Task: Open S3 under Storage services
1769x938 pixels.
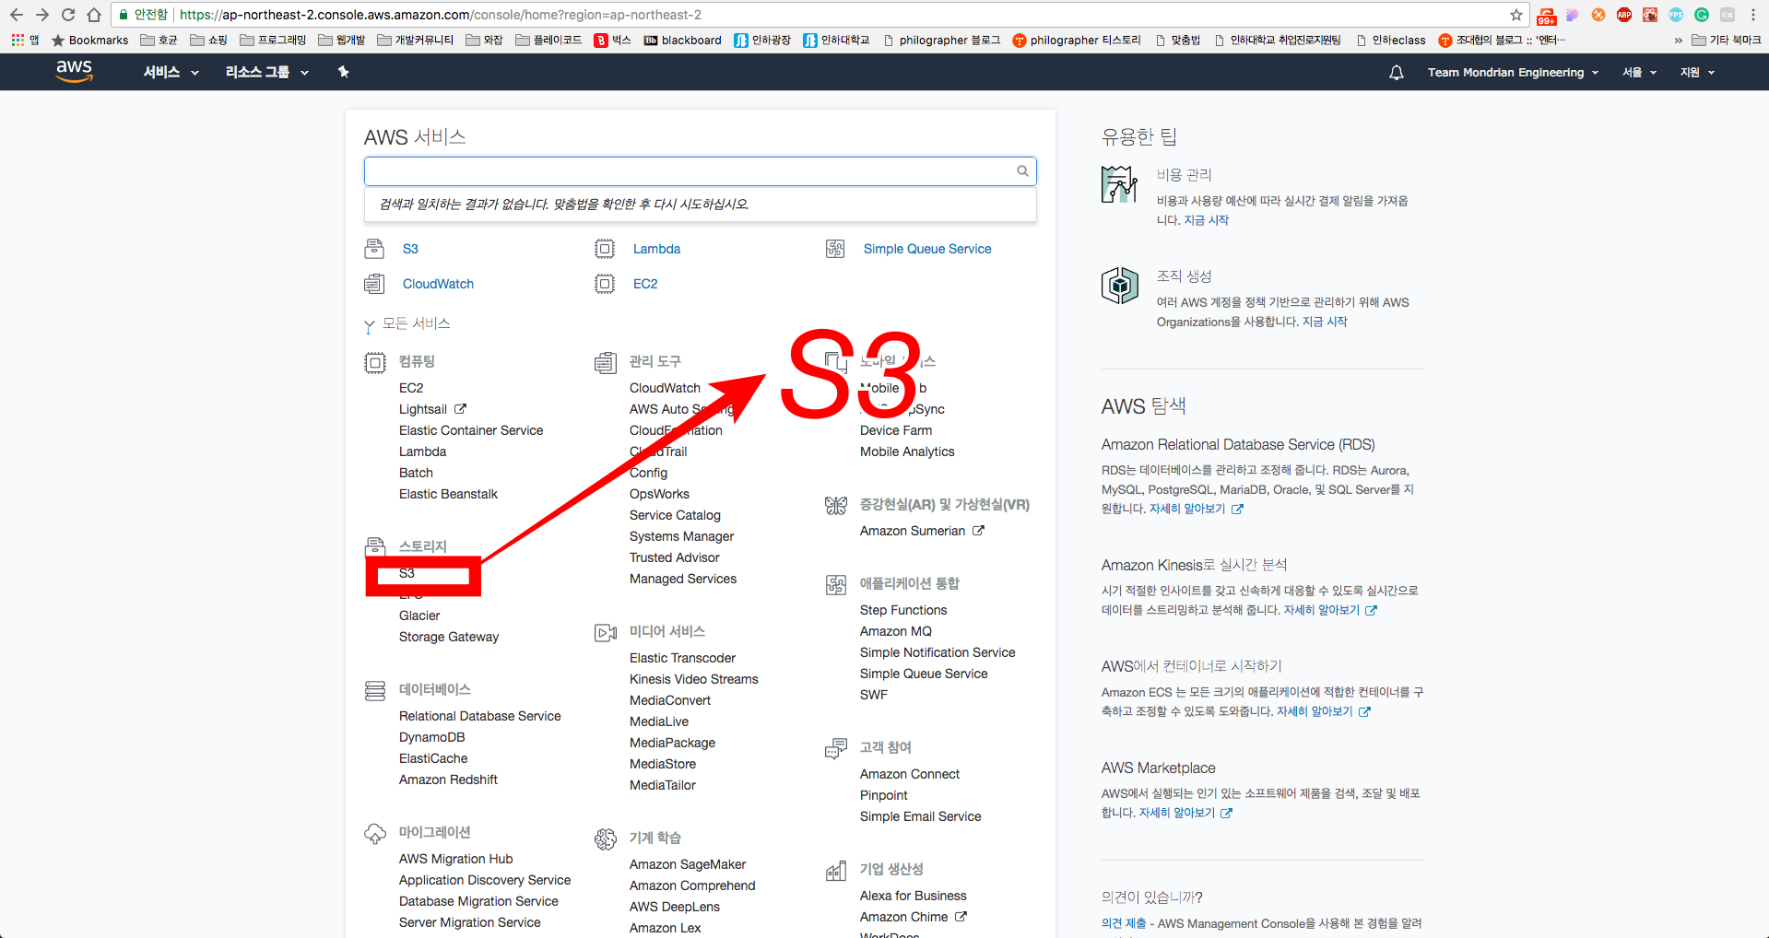Action: (x=407, y=573)
